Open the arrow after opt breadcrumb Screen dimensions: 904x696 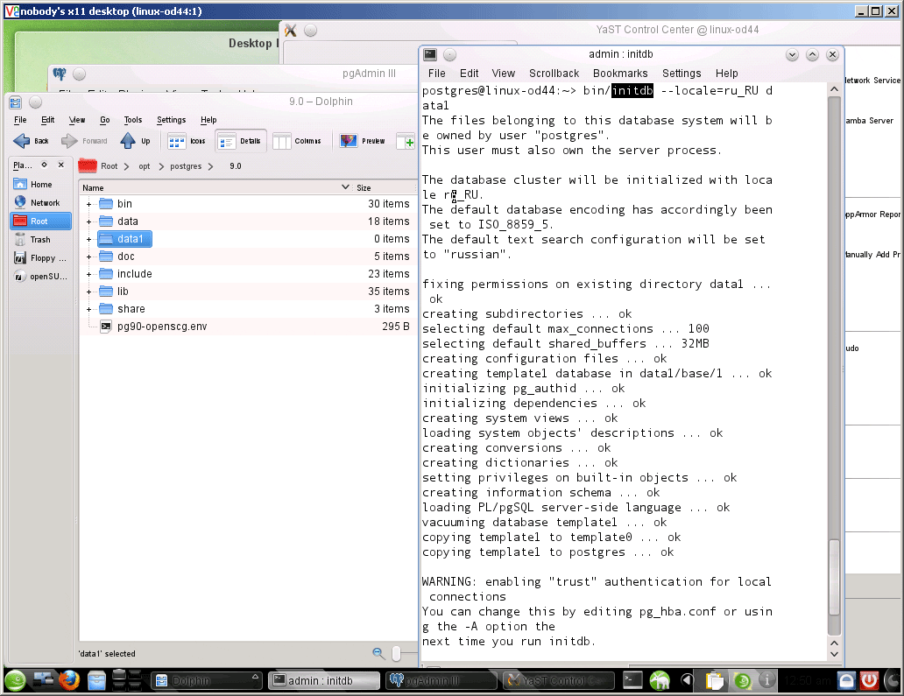(x=161, y=166)
